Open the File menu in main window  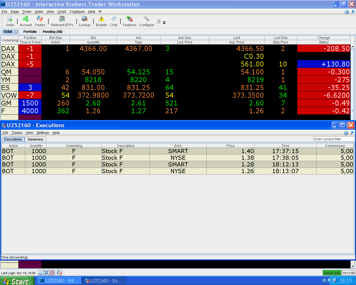(x=4, y=12)
